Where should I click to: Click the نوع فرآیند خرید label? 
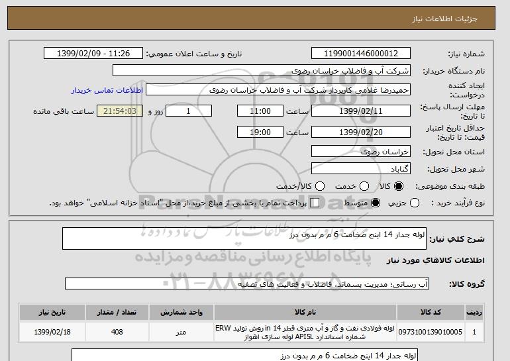tap(458, 203)
